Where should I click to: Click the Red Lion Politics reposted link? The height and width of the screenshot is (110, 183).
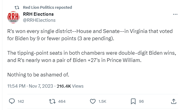(x=47, y=7)
